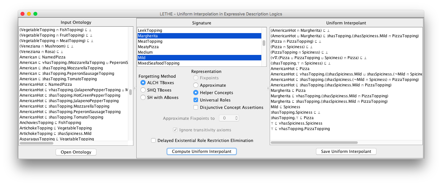The image size is (442, 185).
Task: Click the Open Ontology button
Action: coord(76,152)
